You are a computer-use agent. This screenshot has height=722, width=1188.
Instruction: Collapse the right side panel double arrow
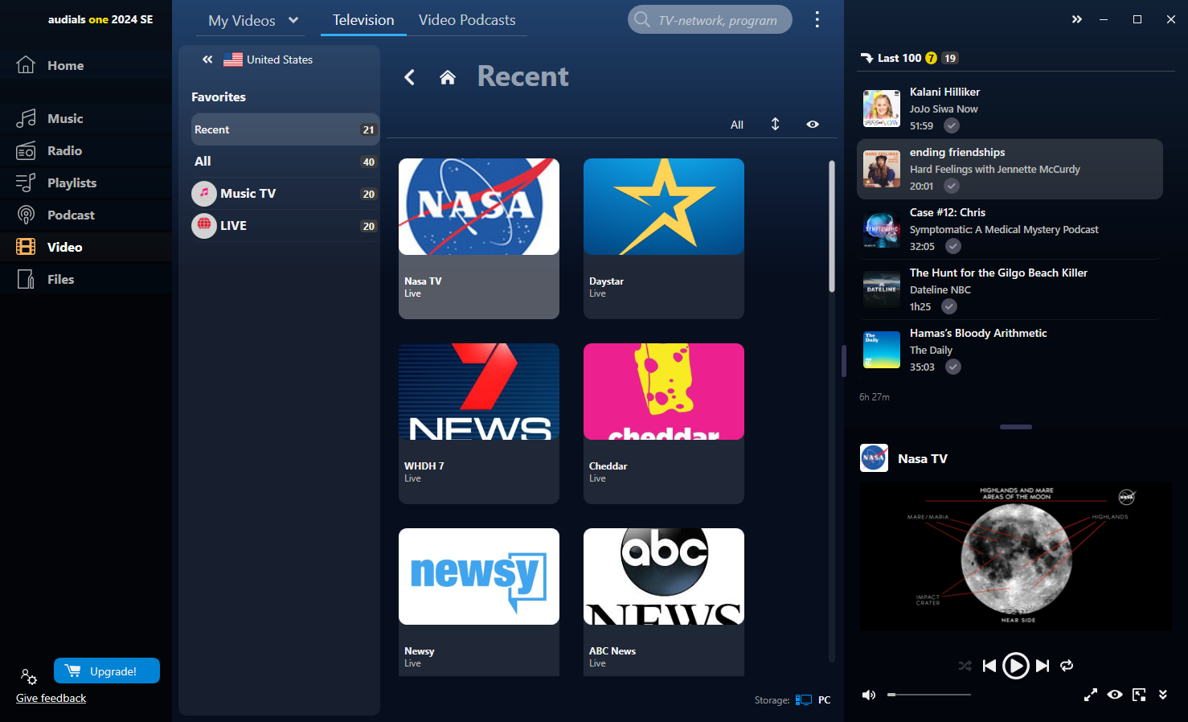coord(1077,19)
